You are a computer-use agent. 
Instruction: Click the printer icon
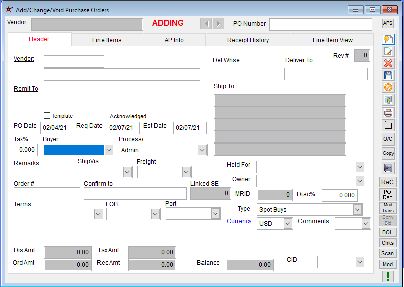click(x=388, y=112)
